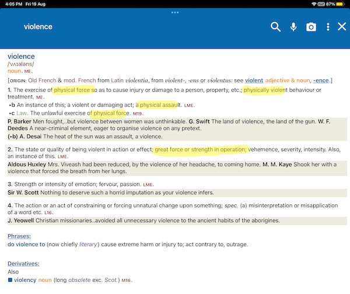
Task: Start voice search with microphone icon
Action: (293, 27)
